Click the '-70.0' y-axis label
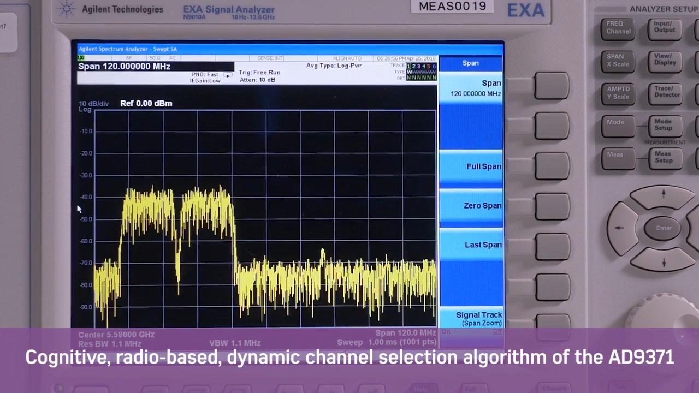 pyautogui.click(x=86, y=263)
